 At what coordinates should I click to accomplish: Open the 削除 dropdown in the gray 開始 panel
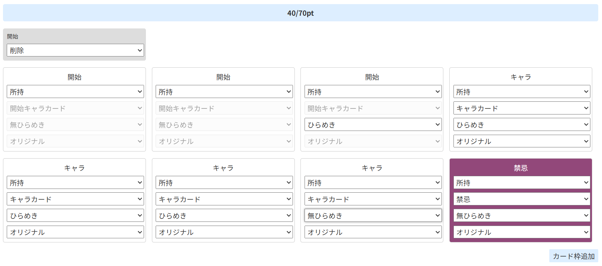(x=75, y=51)
